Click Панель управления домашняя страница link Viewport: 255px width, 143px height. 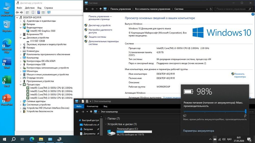100,18
